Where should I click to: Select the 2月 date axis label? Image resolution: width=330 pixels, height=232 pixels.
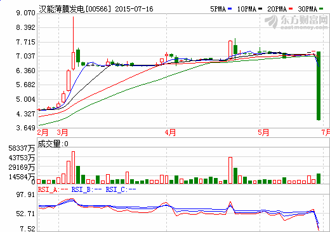43,132
